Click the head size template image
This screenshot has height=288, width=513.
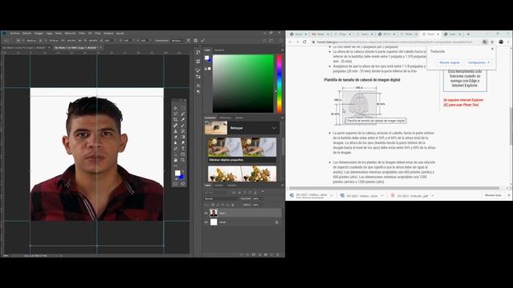(x=360, y=106)
